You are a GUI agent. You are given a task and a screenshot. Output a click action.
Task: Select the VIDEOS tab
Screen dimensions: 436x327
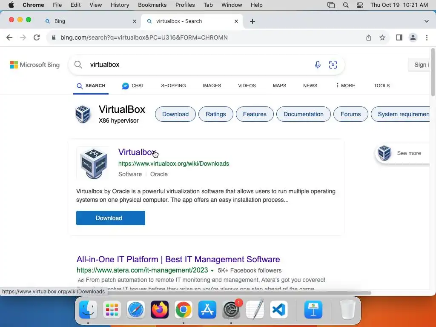pyautogui.click(x=247, y=86)
